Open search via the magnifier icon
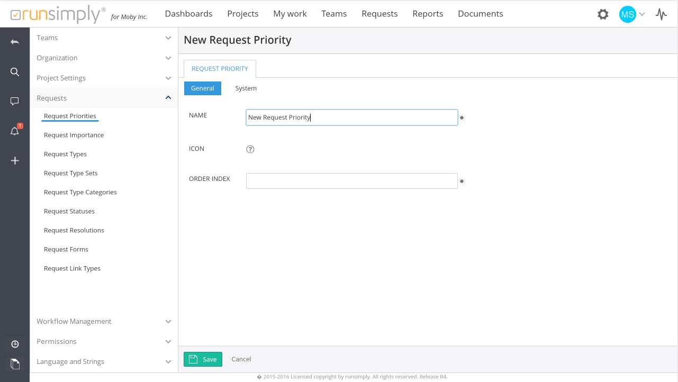678x382 pixels. tap(15, 72)
